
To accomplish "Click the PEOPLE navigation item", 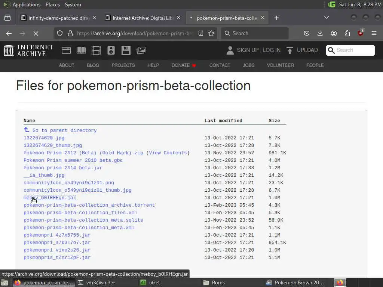I will click(315, 65).
